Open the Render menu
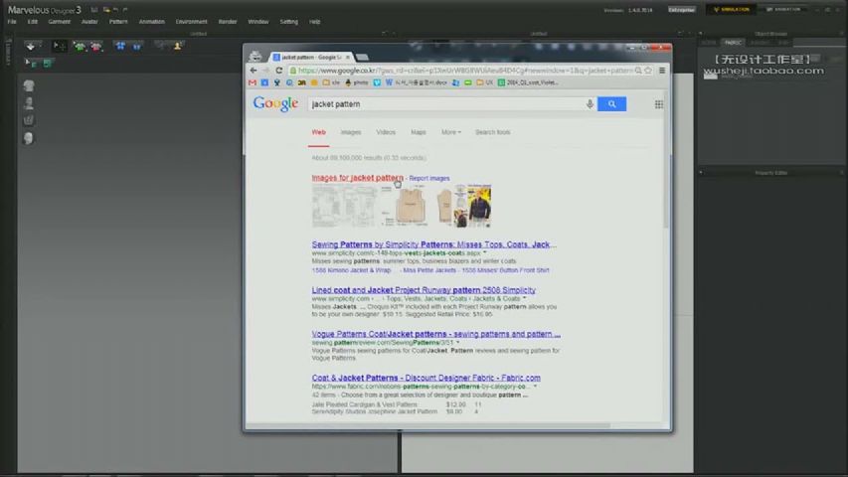Image resolution: width=848 pixels, height=477 pixels. (x=227, y=22)
